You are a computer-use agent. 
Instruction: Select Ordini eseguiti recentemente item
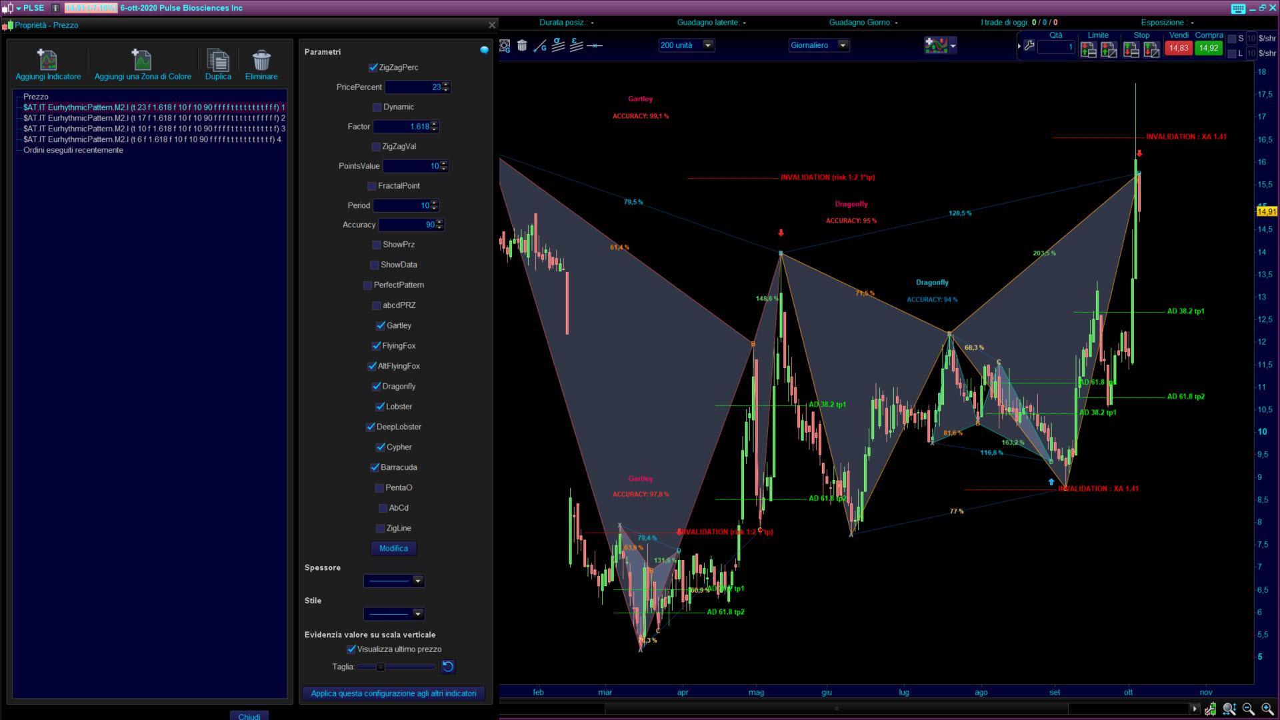(x=73, y=150)
